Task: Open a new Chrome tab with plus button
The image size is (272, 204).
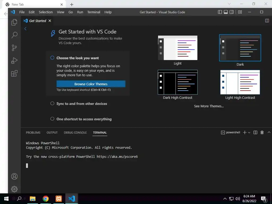Action: [72, 5]
